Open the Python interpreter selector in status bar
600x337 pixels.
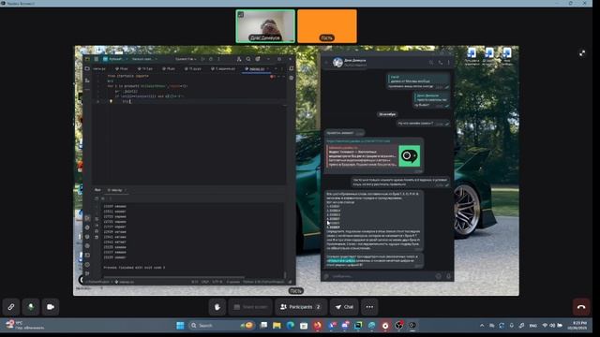point(263,282)
